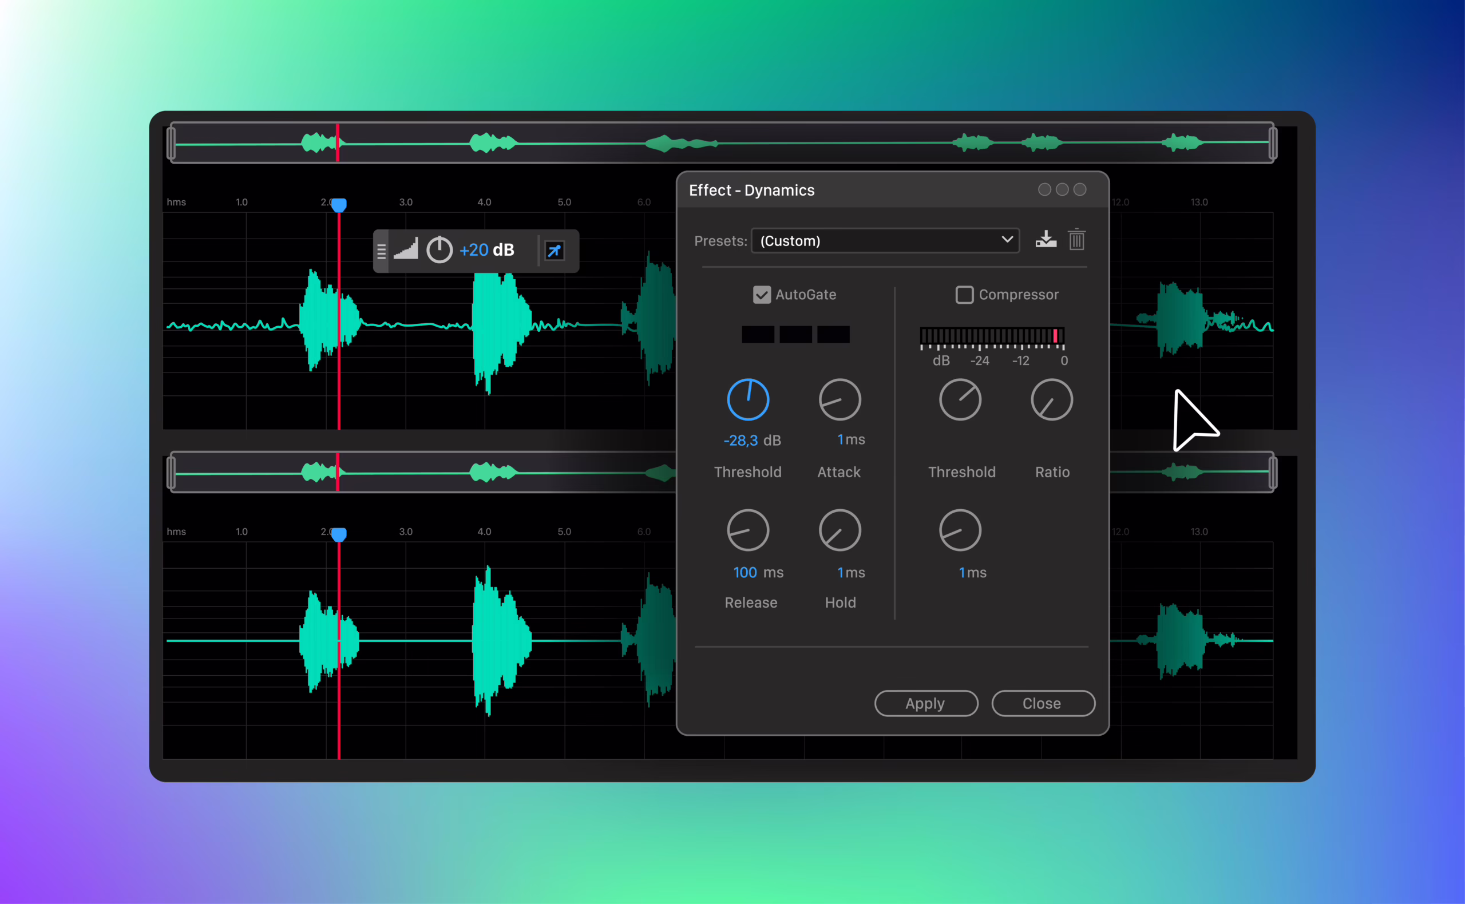Delete the preset with the trash icon
1465x904 pixels.
[x=1077, y=239]
